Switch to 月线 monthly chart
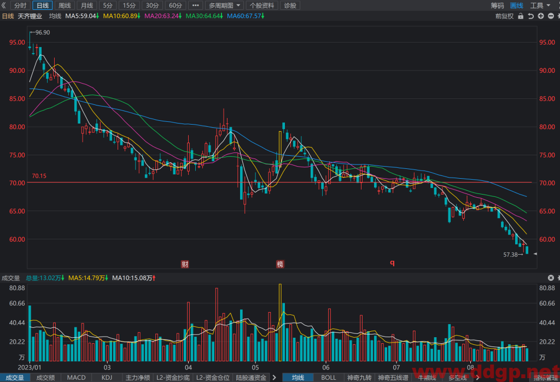 (87, 5)
